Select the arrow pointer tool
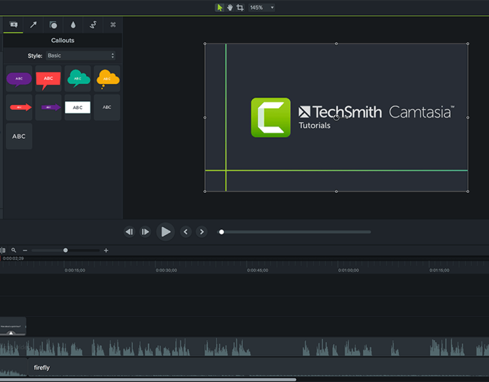 [x=220, y=8]
